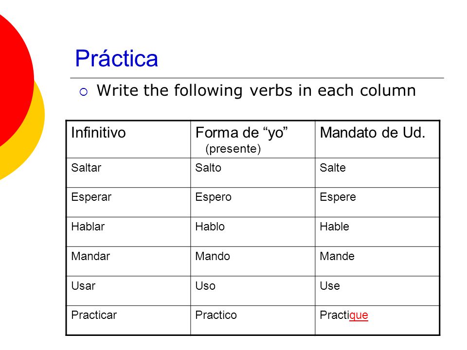Click the Hablo cell
The height and width of the screenshot is (350, 467).
point(252,231)
